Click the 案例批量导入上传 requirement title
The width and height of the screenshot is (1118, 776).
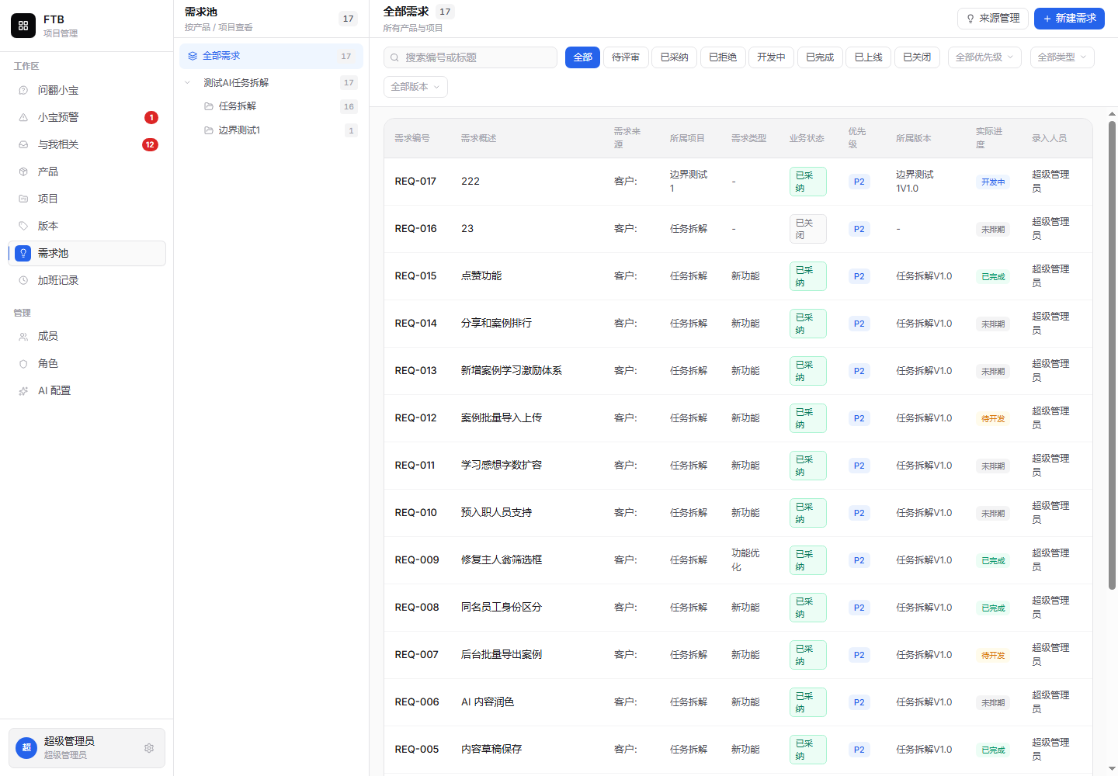point(502,418)
